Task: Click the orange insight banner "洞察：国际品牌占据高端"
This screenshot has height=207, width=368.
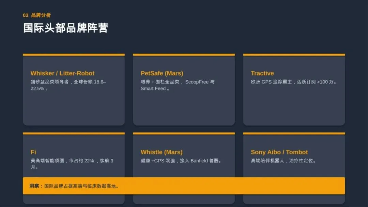Action: tap(184, 186)
